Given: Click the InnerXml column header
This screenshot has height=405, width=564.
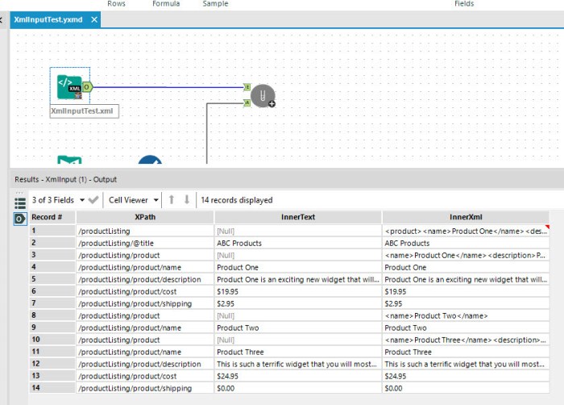Looking at the screenshot, I should coord(466,217).
